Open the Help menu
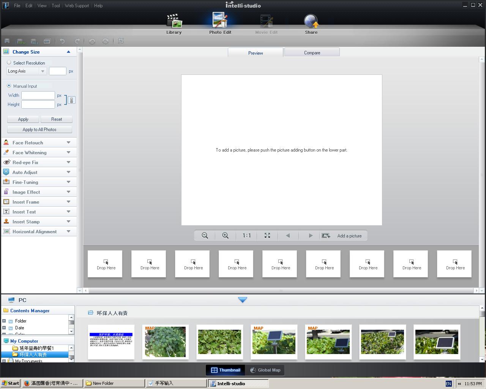Screen dimensions: 486x389 [98, 6]
